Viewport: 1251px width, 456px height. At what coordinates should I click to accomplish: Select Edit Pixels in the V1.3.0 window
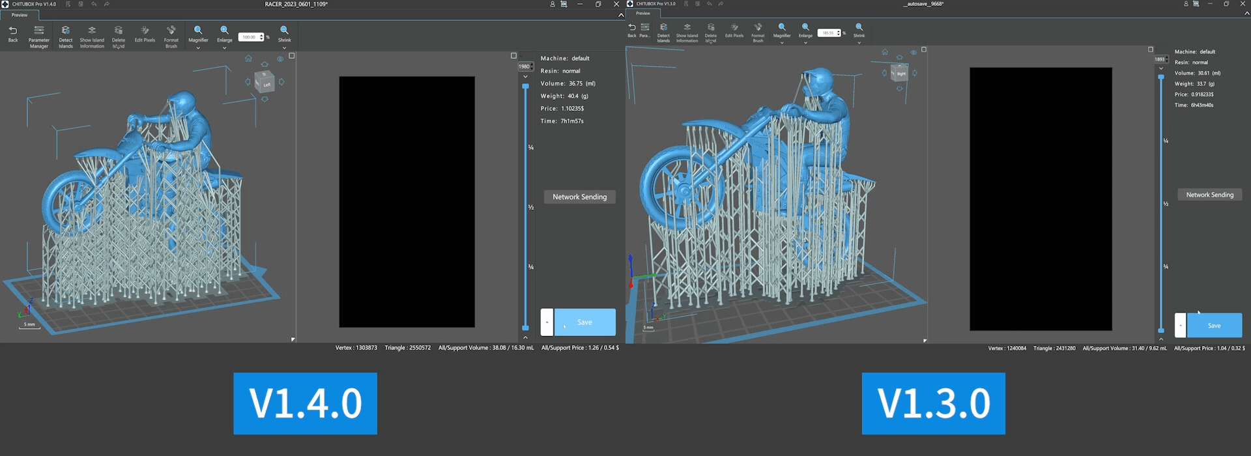734,31
